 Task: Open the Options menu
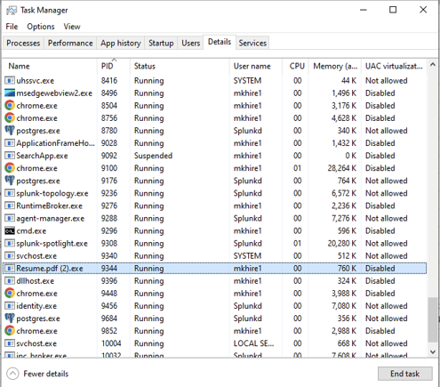tap(41, 27)
